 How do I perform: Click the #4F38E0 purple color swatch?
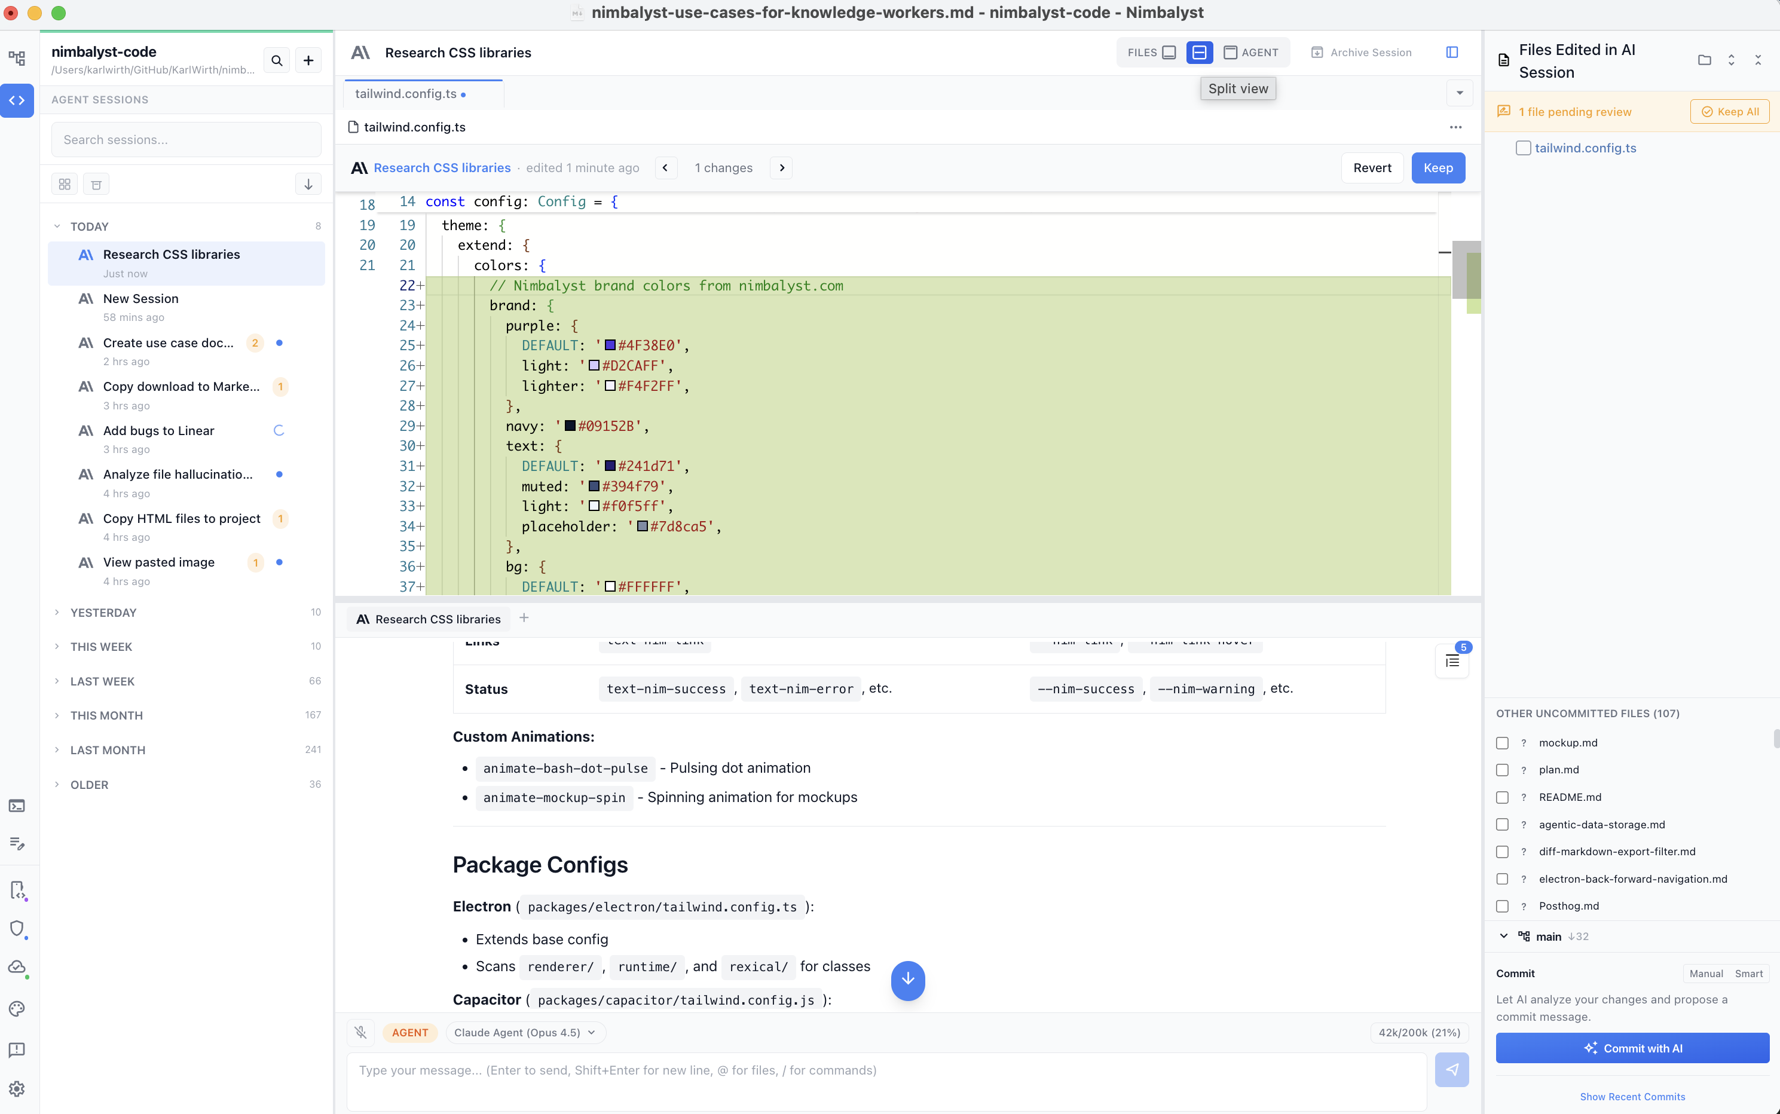click(610, 345)
